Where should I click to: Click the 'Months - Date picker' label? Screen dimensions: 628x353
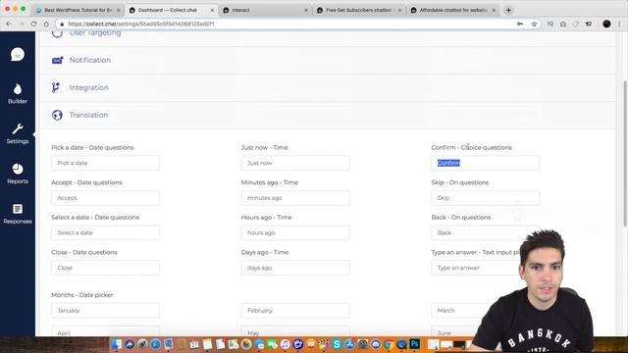tap(82, 295)
